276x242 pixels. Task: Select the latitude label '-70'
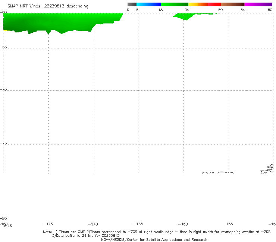click(x=3, y=89)
